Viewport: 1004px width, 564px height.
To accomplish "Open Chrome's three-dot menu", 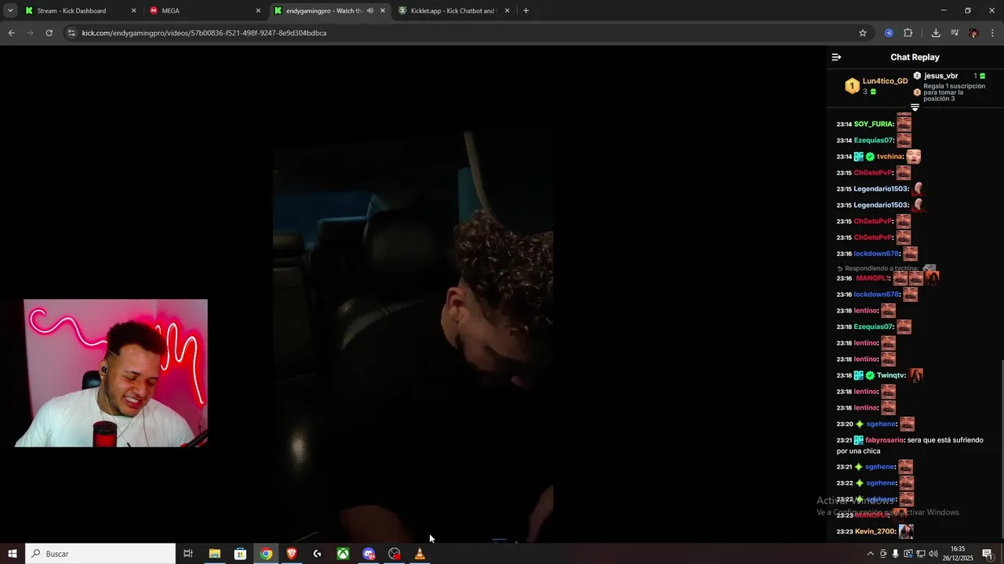I will 993,33.
